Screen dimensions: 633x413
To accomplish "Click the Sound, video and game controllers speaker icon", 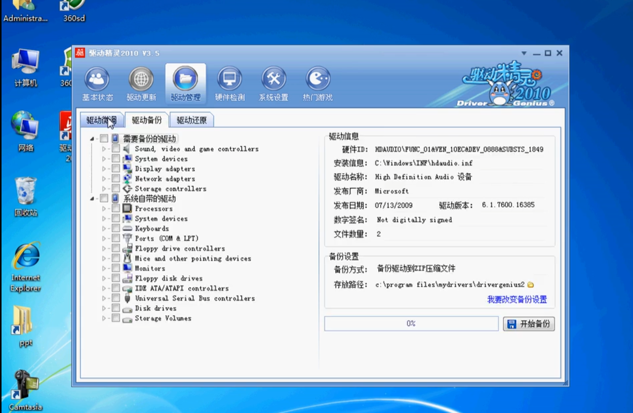I will (x=127, y=149).
